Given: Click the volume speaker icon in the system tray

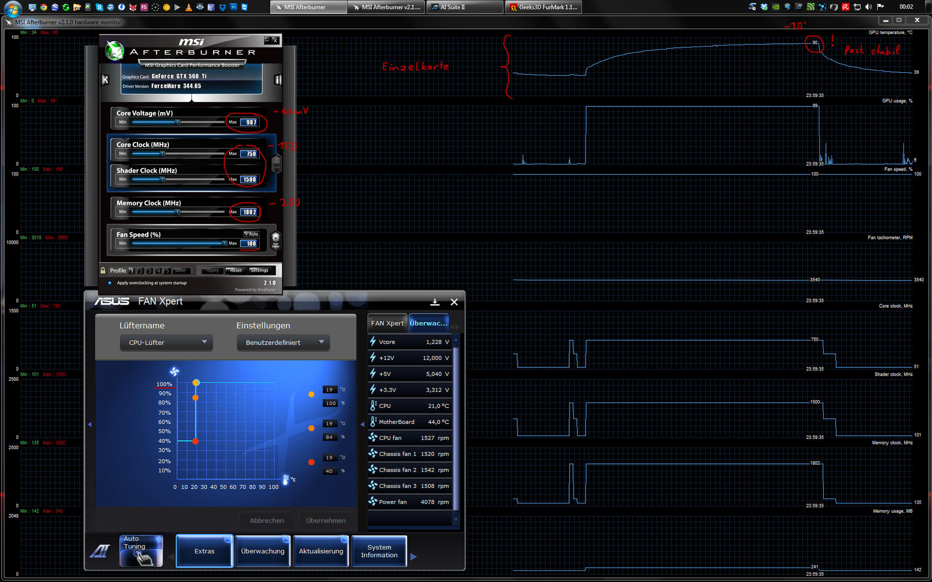Looking at the screenshot, I should [868, 7].
